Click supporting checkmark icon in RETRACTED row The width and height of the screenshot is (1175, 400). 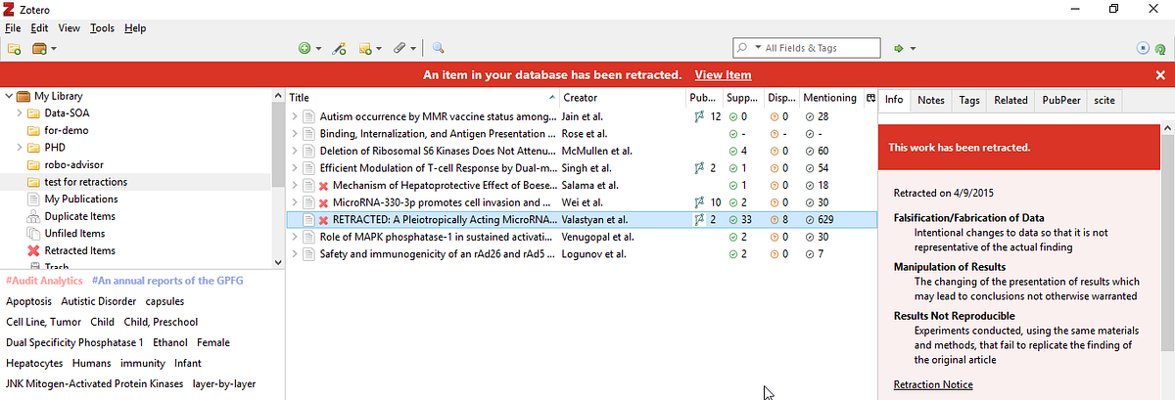click(732, 220)
